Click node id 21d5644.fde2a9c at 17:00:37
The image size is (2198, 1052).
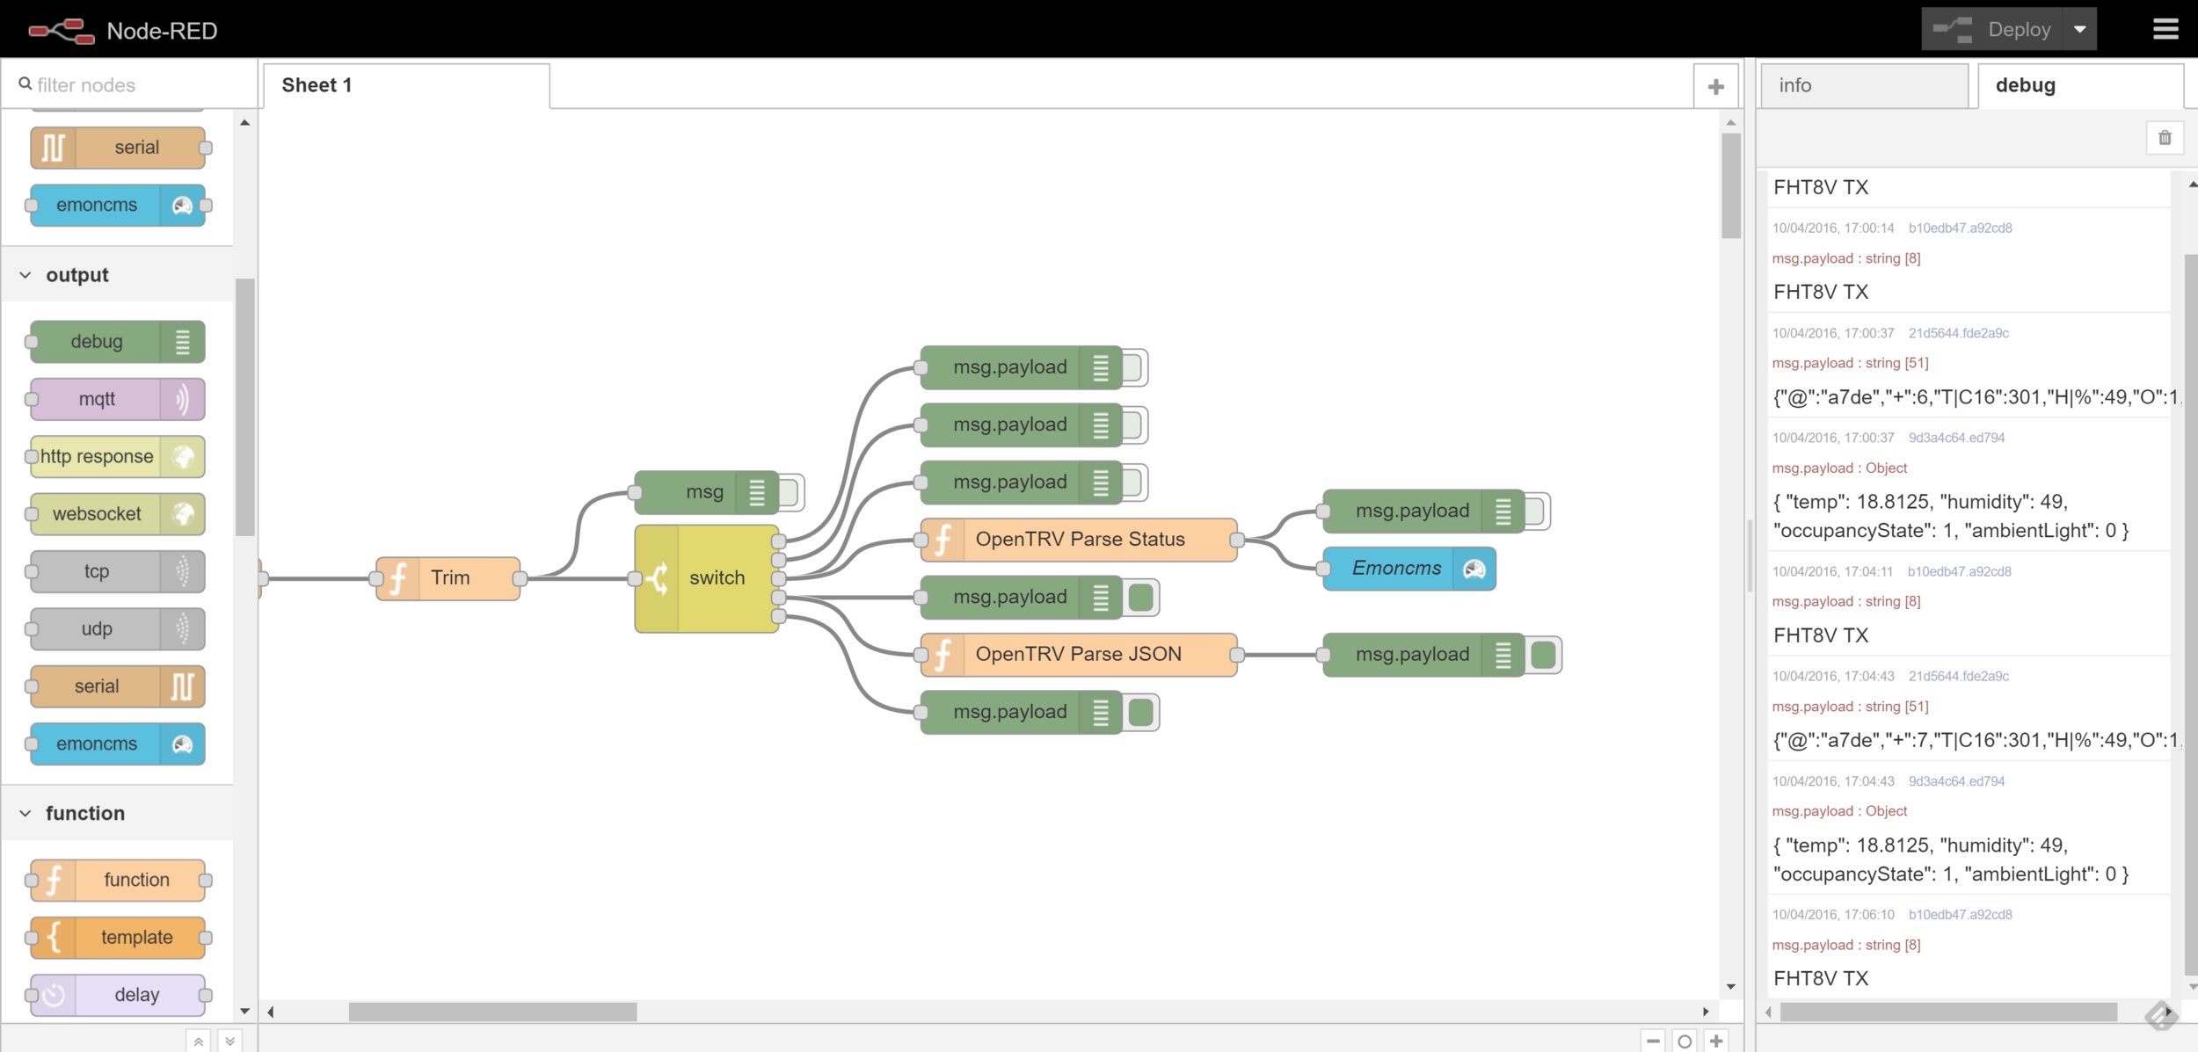pos(1959,333)
